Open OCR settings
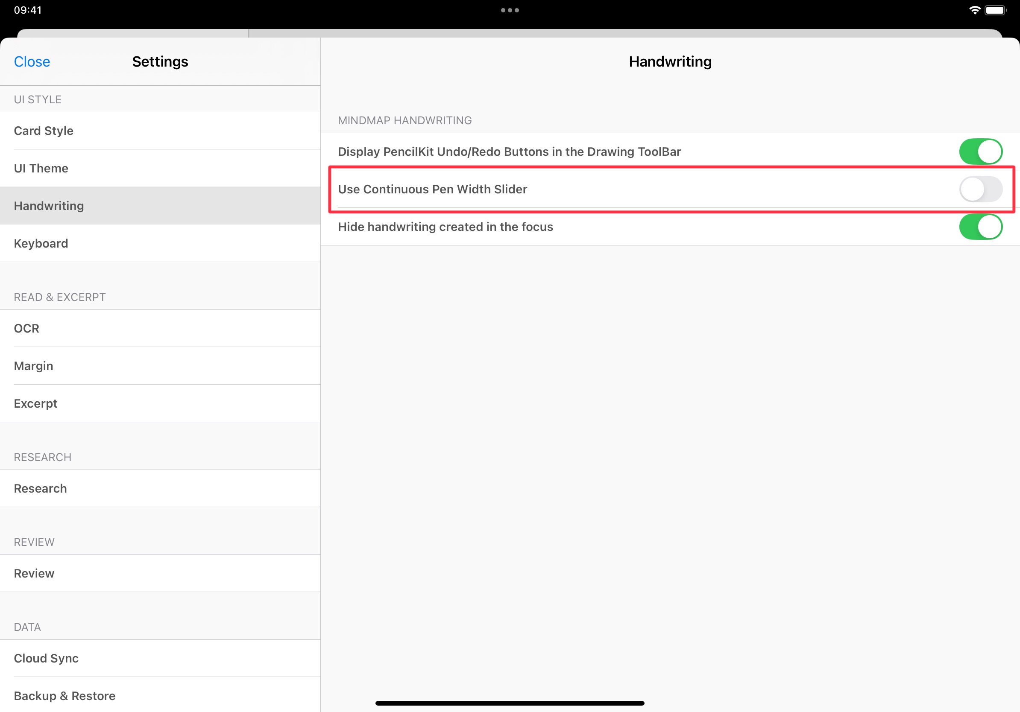 coord(160,329)
